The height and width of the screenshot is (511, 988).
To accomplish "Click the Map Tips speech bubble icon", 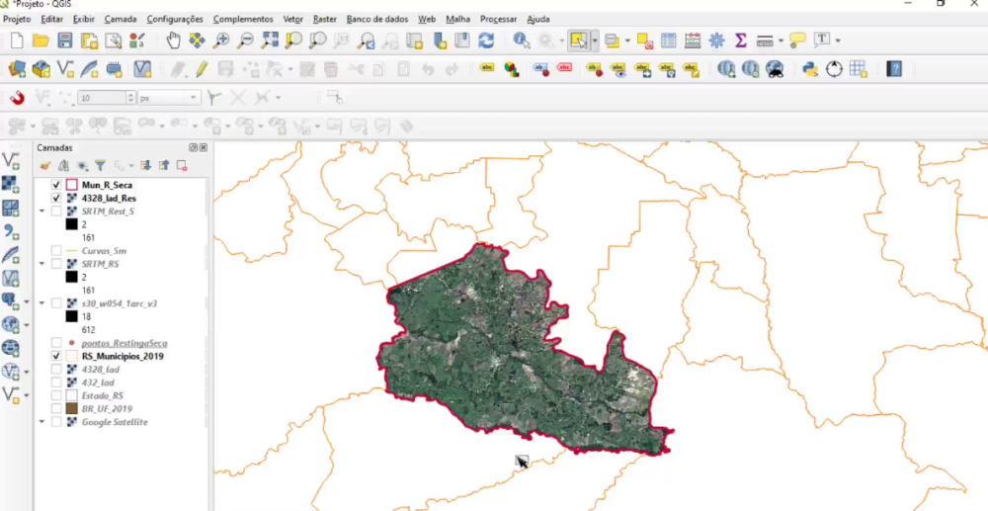I will tap(797, 41).
